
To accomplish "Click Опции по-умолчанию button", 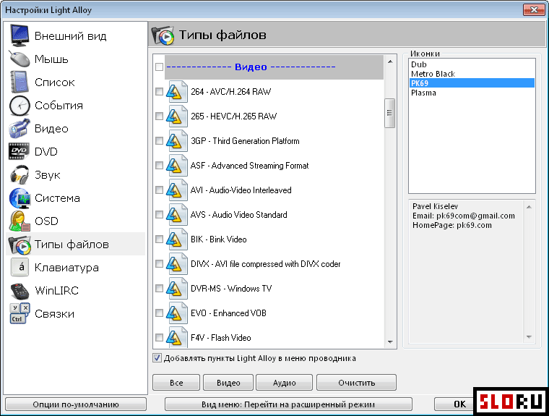I will tap(76, 404).
